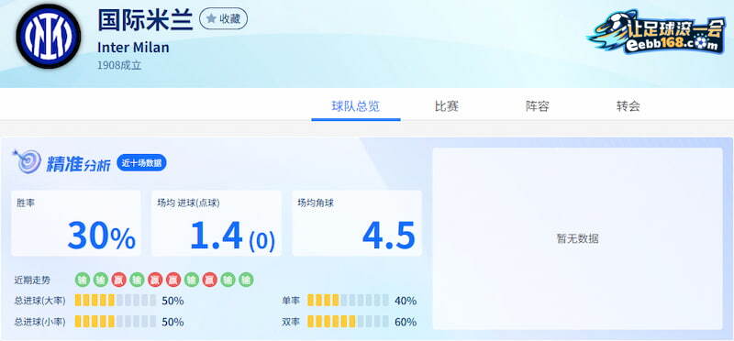
Task: Click the 1908成立 founding text
Action: click(119, 65)
